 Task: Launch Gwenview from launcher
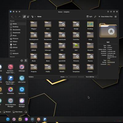10,90
